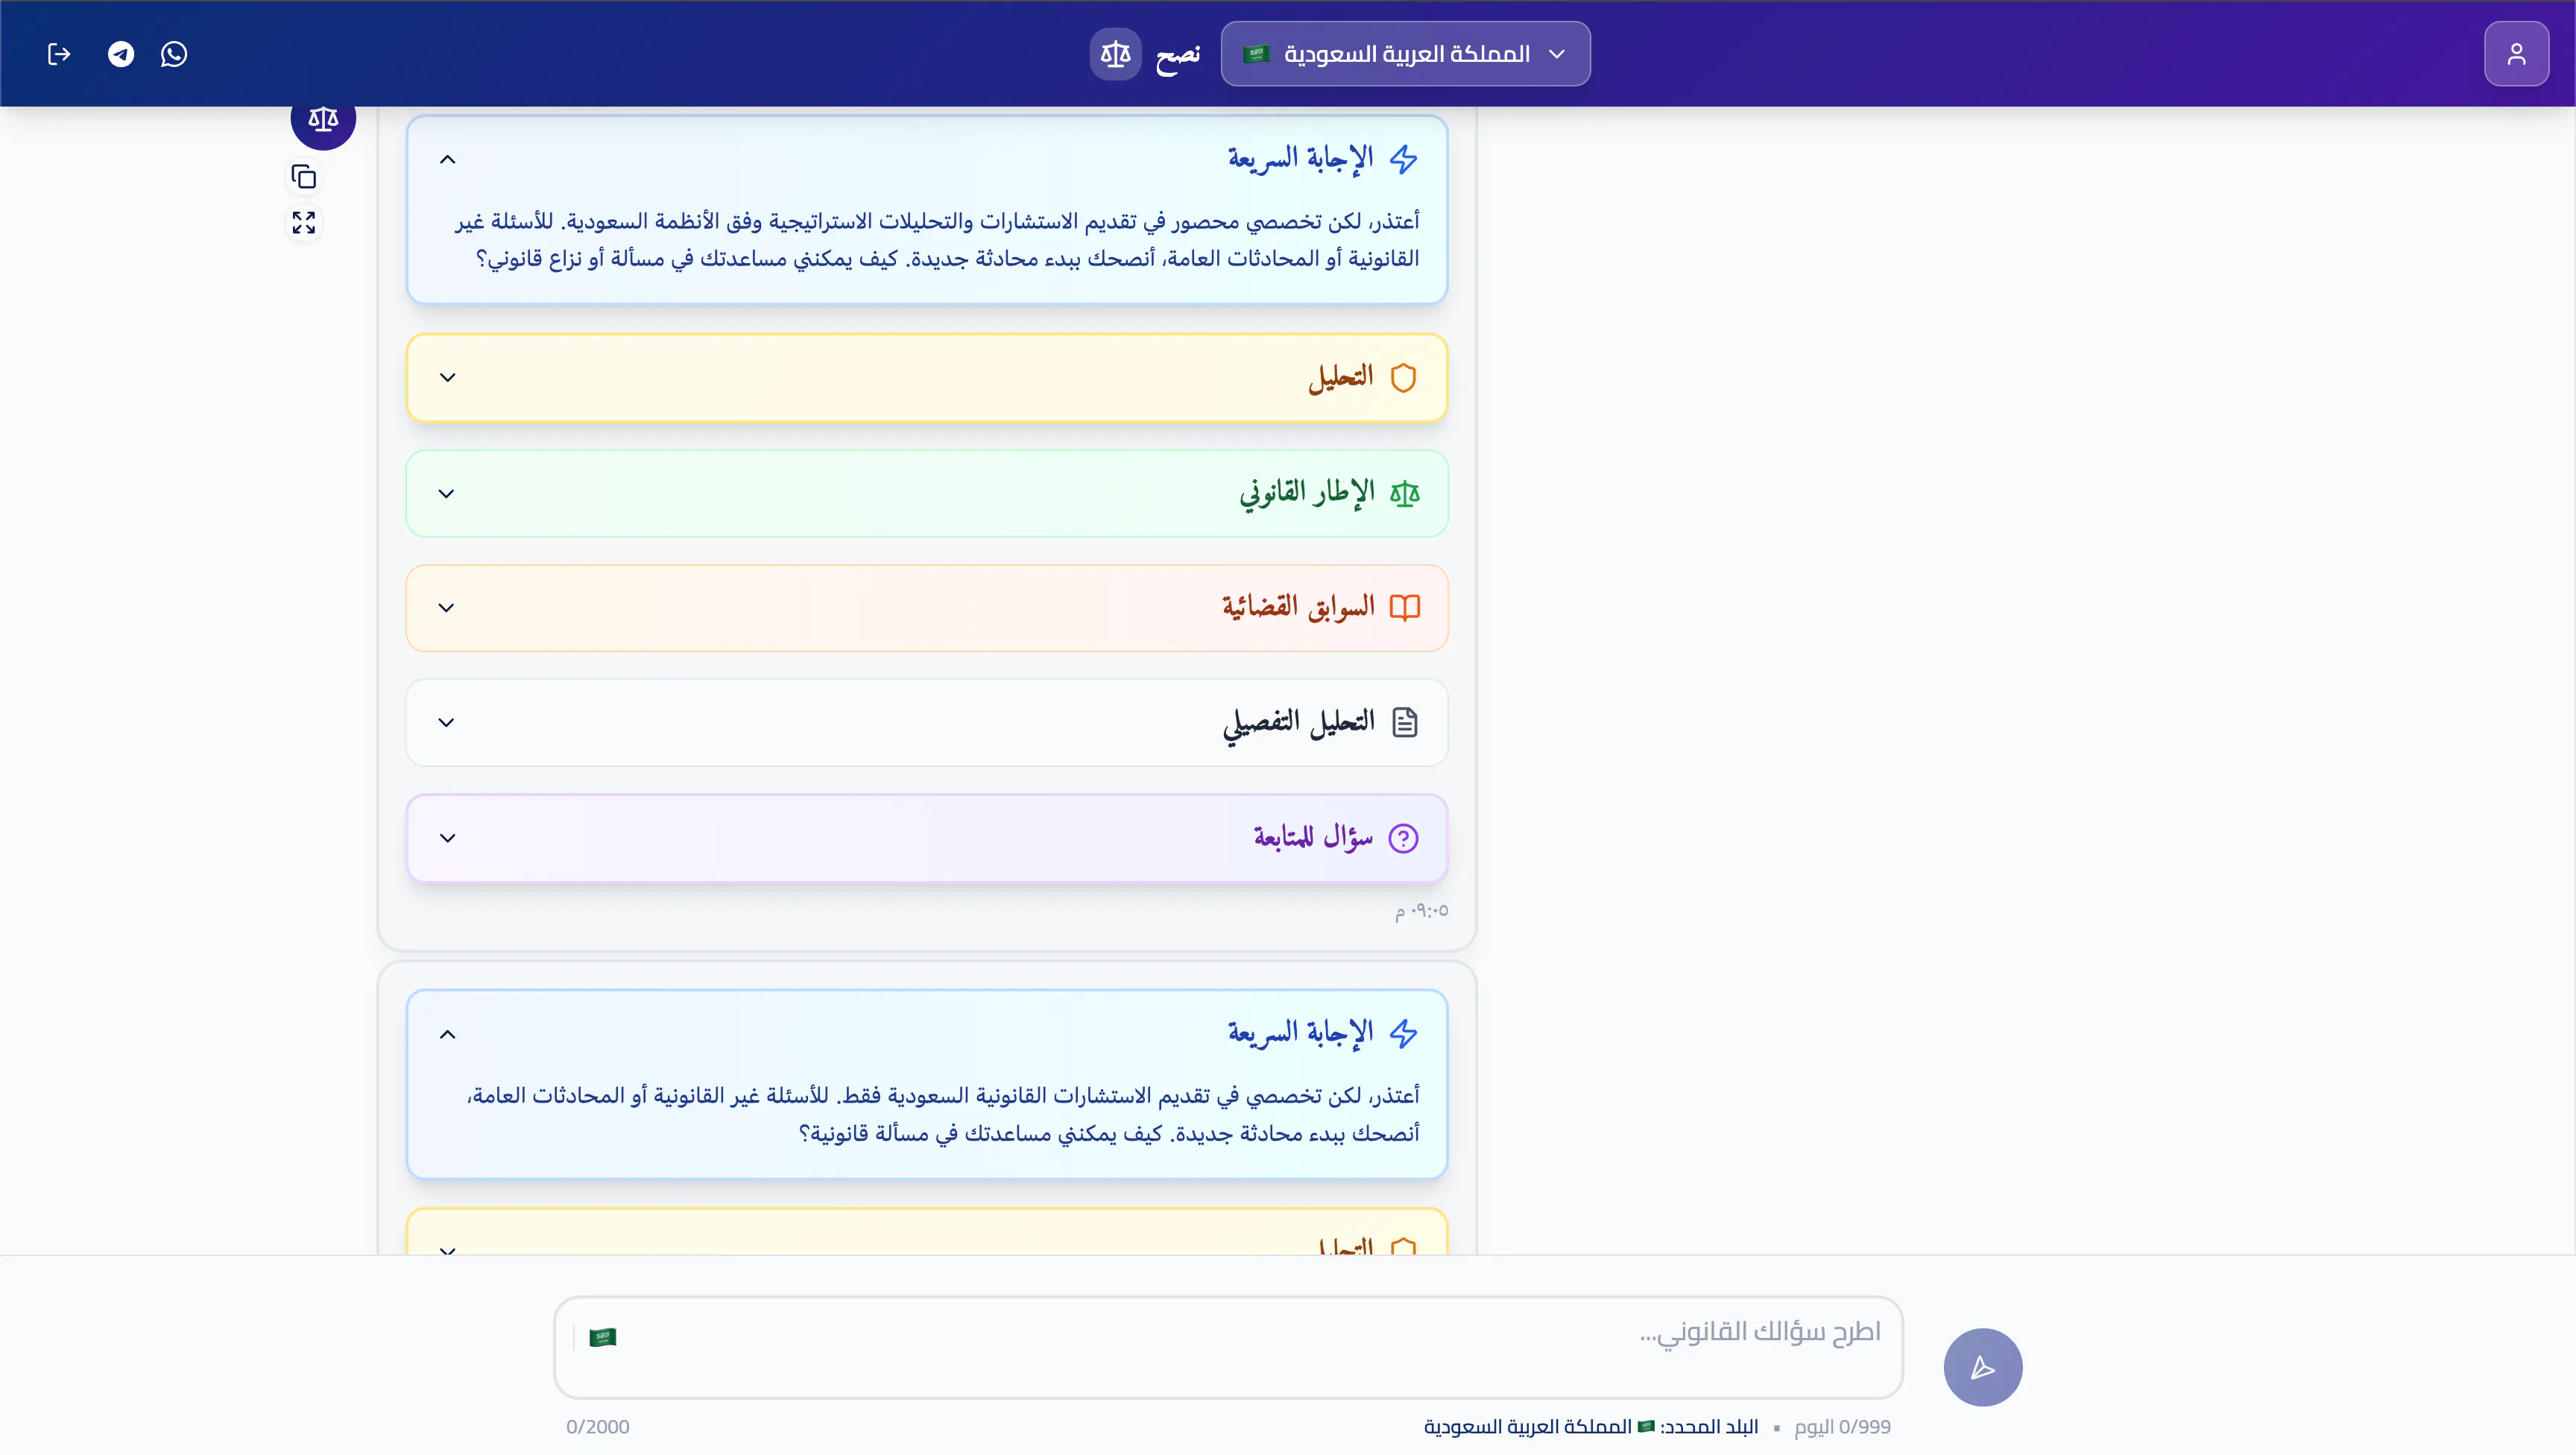Click first quick answer text starting with 'أعتذر، لكن تخصصي محصور'

tap(937, 240)
